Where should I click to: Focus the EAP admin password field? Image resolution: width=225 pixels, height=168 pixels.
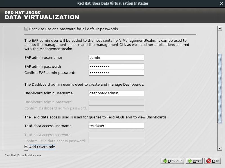(x=116, y=67)
